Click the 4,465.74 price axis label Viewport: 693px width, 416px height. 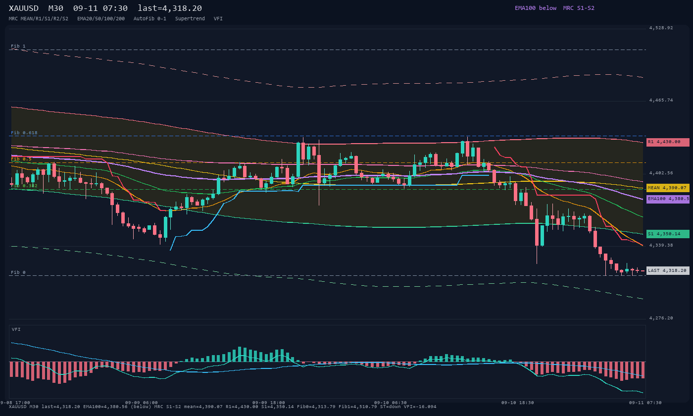(x=661, y=101)
